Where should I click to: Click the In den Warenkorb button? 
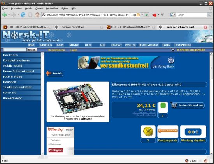click(188, 105)
